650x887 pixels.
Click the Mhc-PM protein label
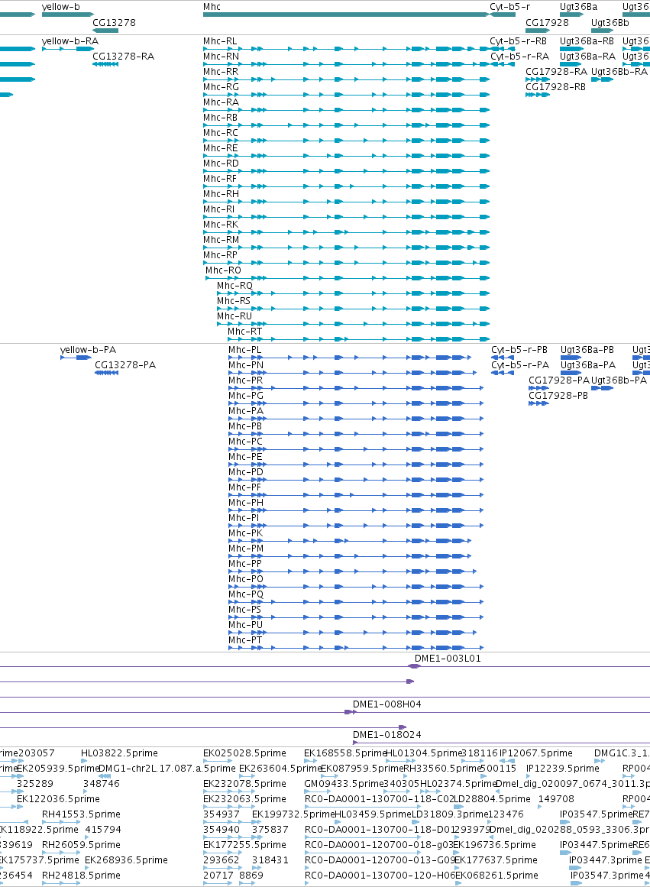[245, 549]
